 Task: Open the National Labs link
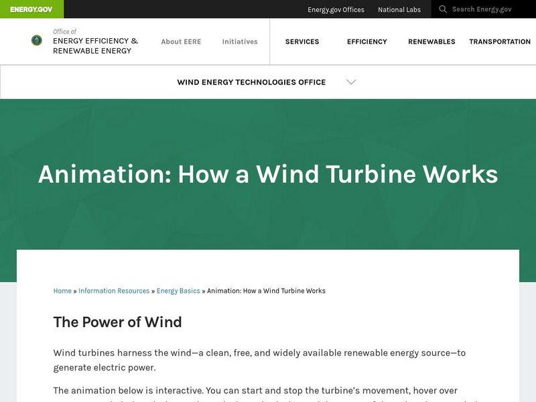(399, 9)
